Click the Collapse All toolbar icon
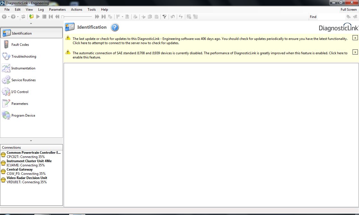The image size is (359, 215). [x=195, y=17]
